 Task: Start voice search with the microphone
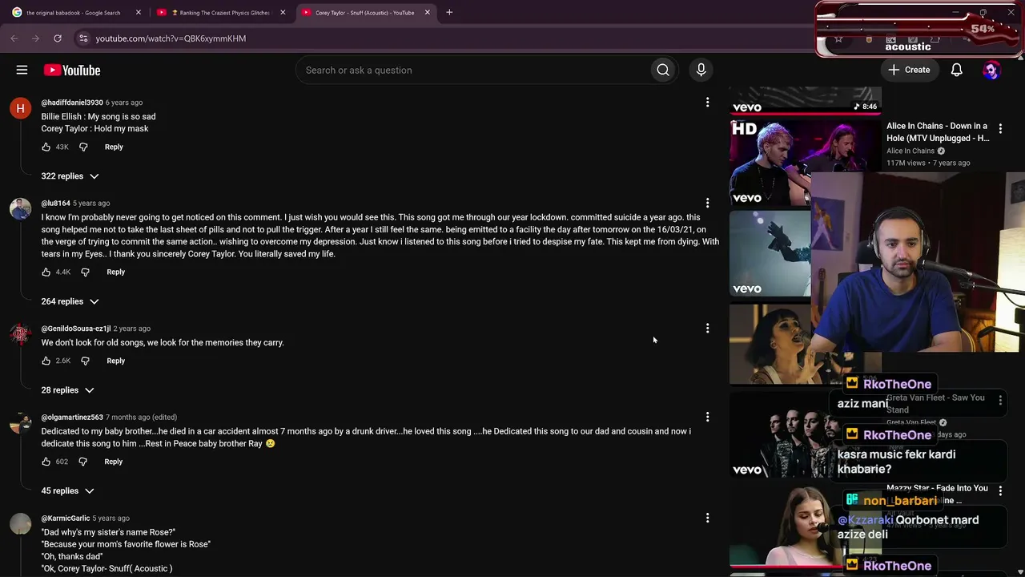pos(701,70)
